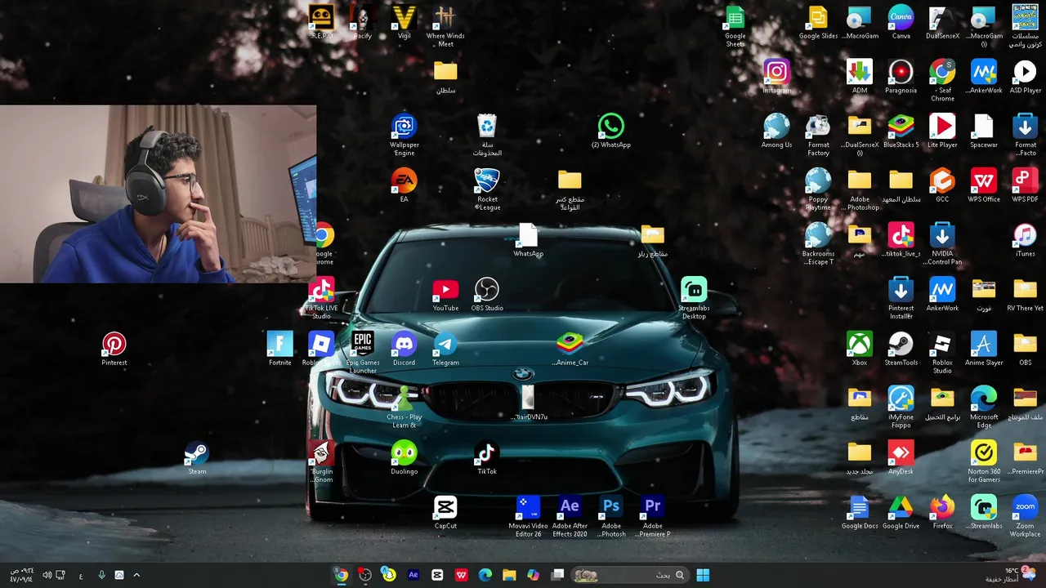Image resolution: width=1046 pixels, height=588 pixels.
Task: Launch Telegram from the desktop
Action: click(445, 348)
